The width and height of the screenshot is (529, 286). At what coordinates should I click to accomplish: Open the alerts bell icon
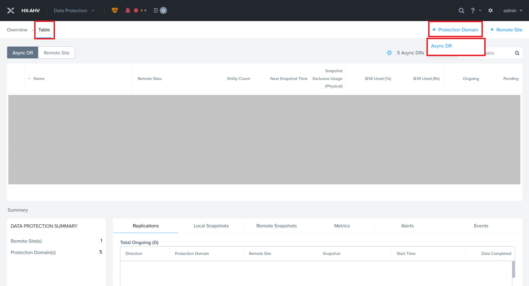click(128, 11)
